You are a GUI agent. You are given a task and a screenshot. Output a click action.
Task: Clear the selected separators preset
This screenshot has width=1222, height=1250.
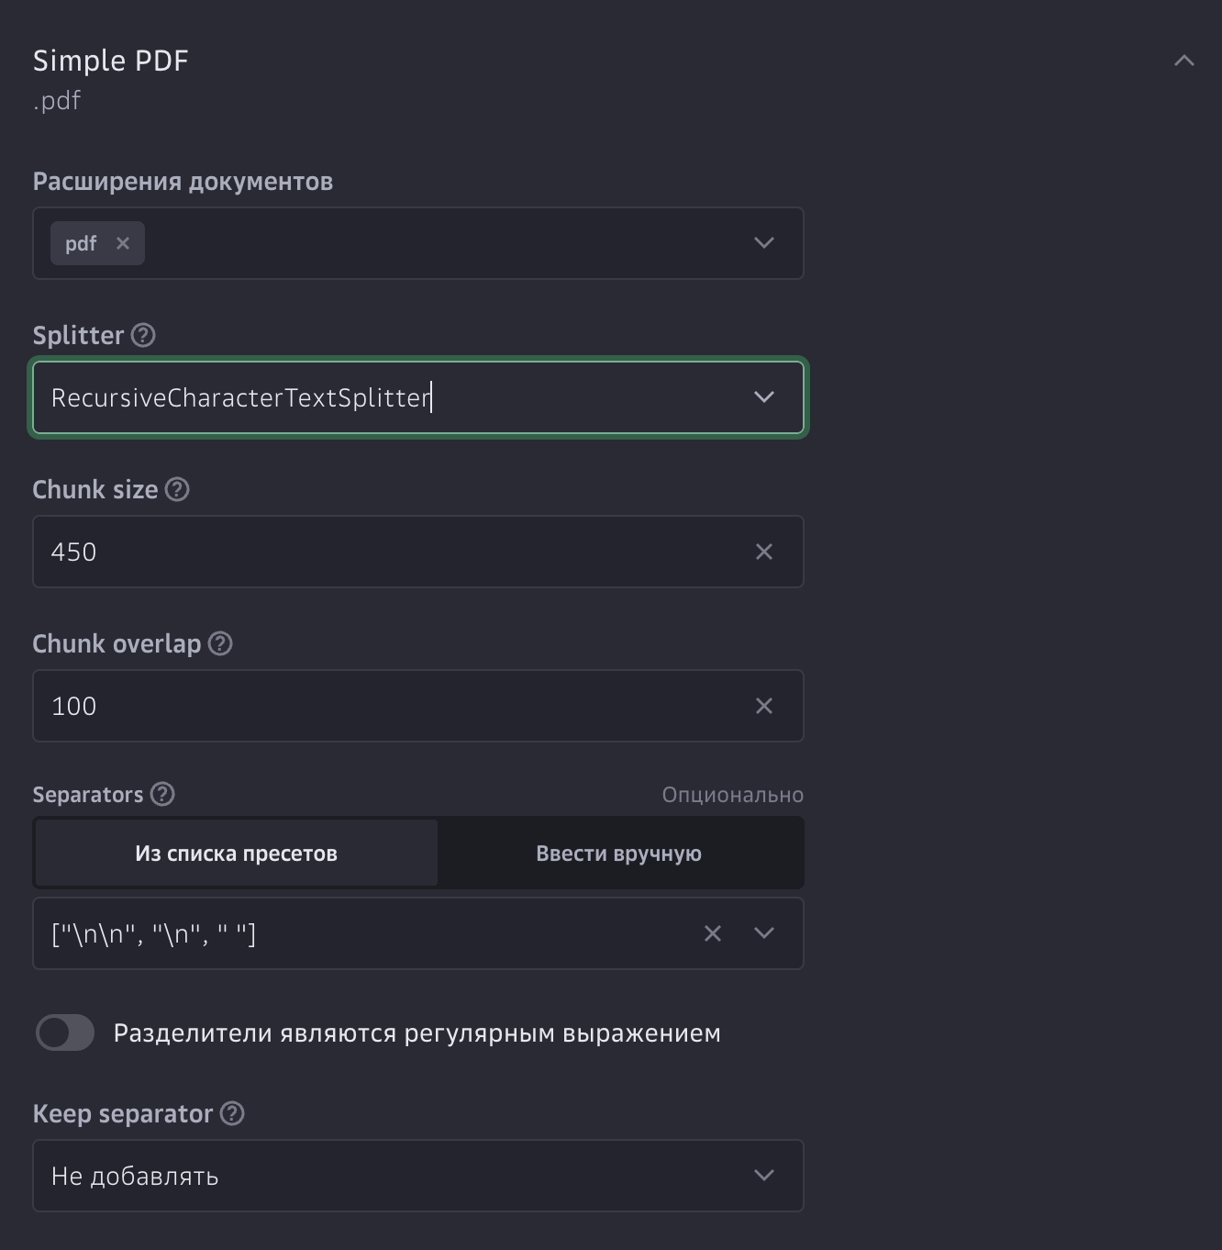pyautogui.click(x=712, y=933)
